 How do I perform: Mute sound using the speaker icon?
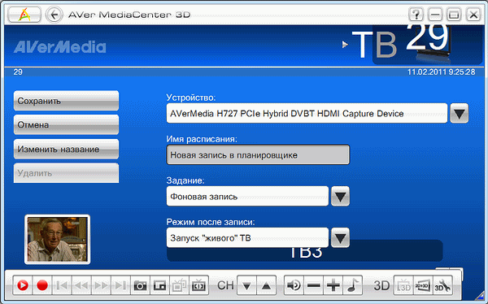click(x=294, y=285)
